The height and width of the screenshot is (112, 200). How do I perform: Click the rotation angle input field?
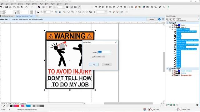coord(47,12)
